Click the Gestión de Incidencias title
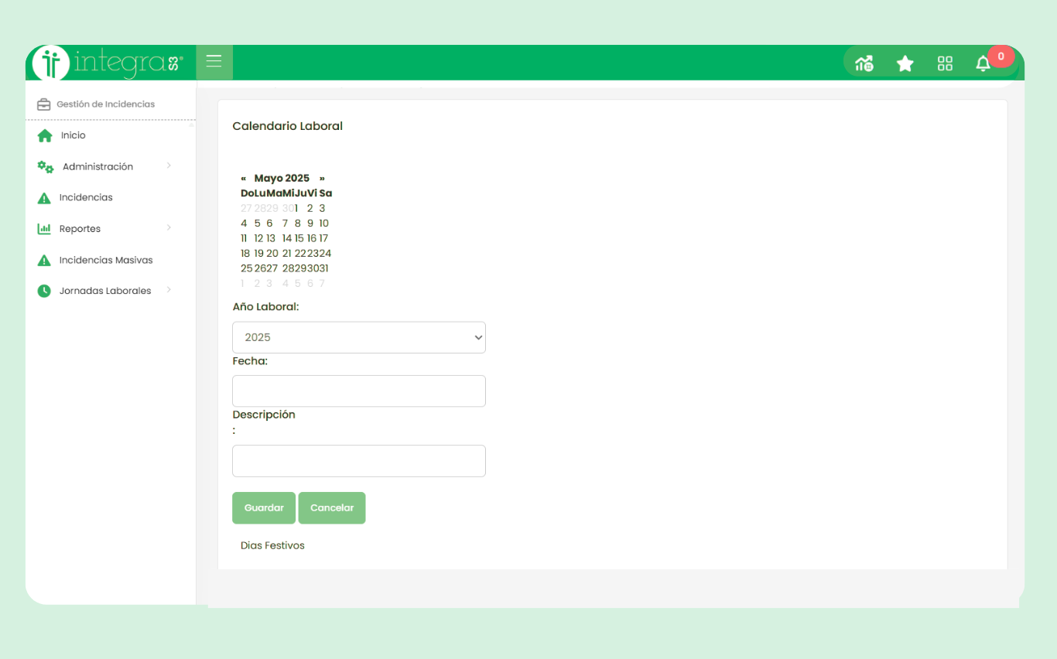Viewport: 1057px width, 659px height. pyautogui.click(x=105, y=104)
